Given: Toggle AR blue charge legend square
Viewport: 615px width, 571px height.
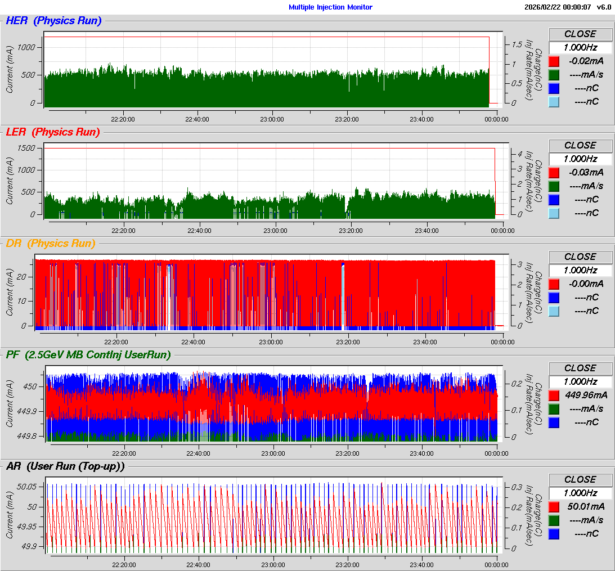Looking at the screenshot, I should pyautogui.click(x=554, y=534).
